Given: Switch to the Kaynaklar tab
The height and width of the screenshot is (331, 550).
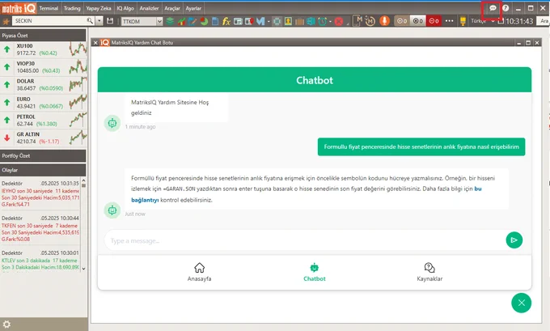Looking at the screenshot, I should (429, 272).
